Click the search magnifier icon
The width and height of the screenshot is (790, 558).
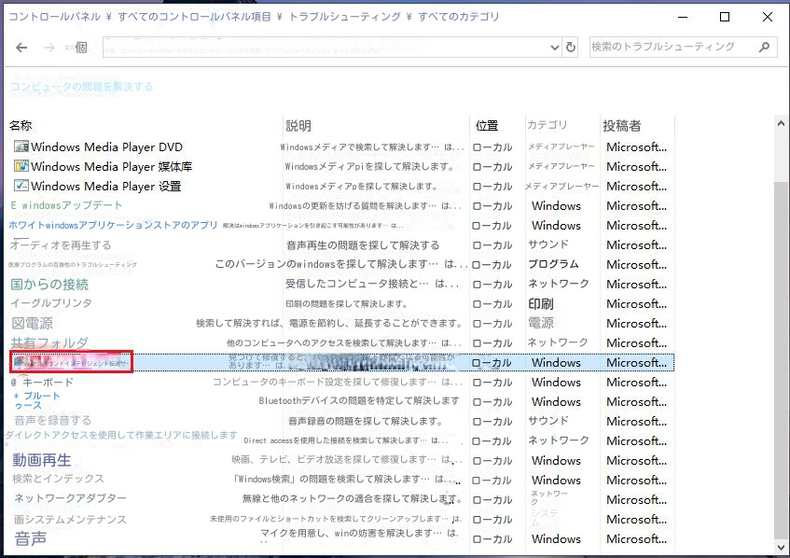(764, 47)
